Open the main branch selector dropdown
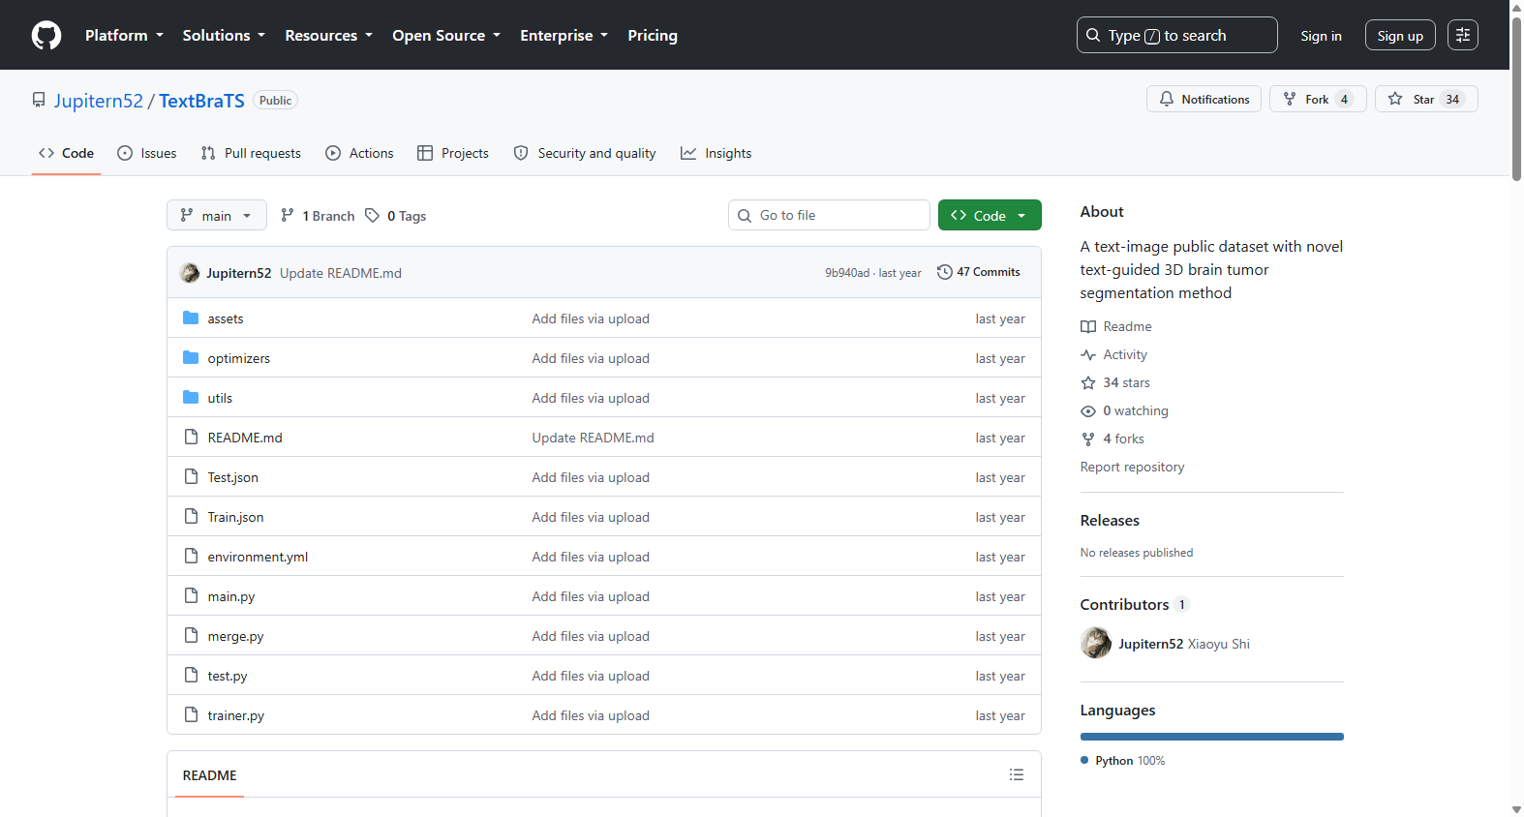The height and width of the screenshot is (817, 1524). click(x=217, y=216)
